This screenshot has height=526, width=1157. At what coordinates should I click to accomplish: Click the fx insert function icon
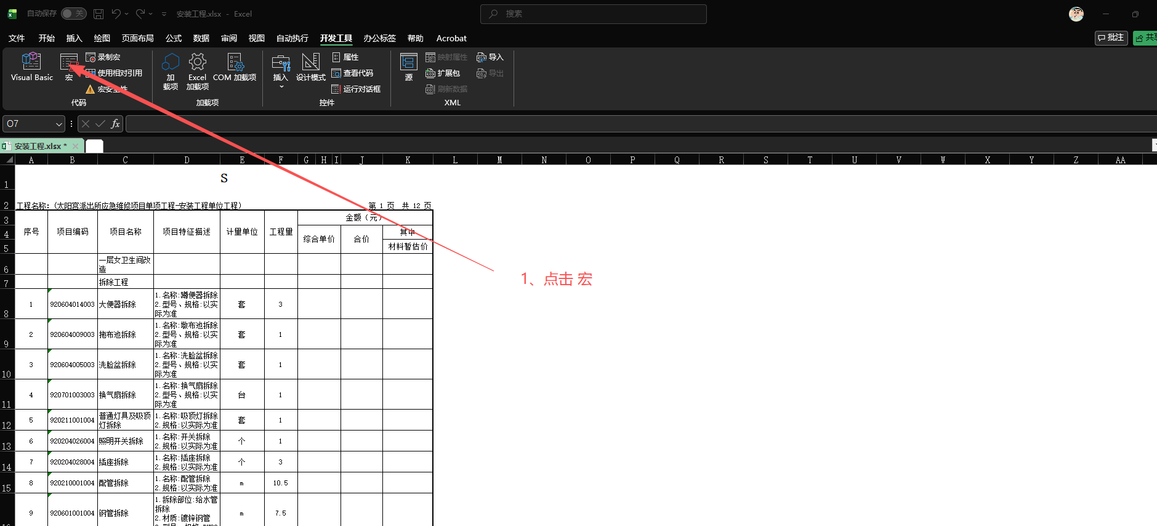[115, 124]
